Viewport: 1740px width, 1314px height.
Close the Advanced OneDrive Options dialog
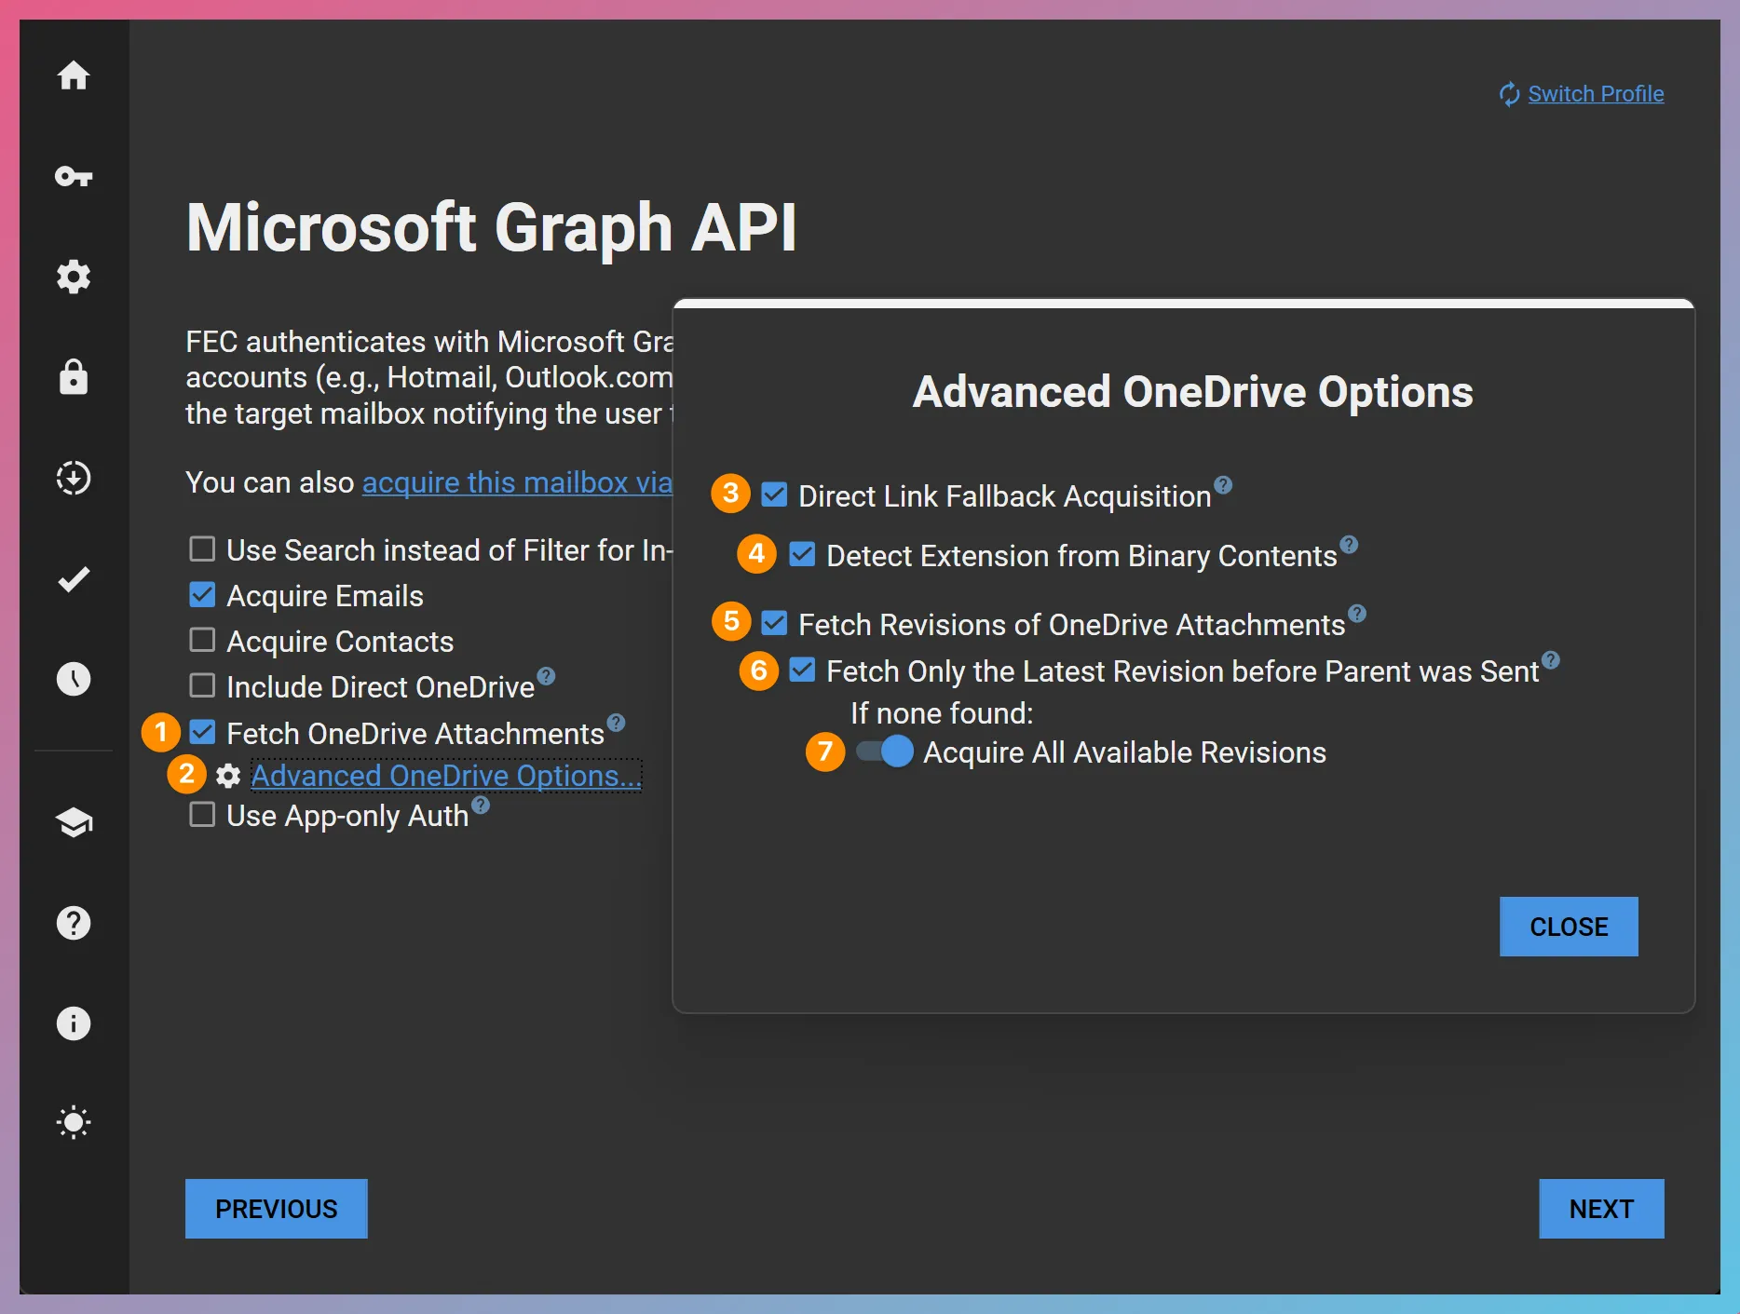coord(1569,927)
